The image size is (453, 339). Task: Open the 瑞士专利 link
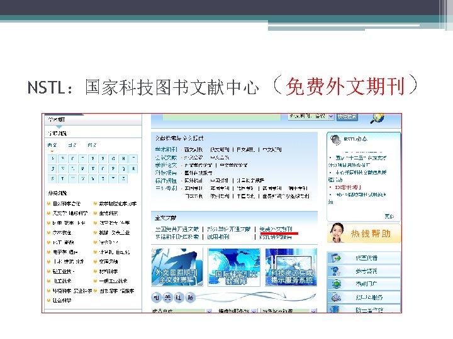point(298,188)
